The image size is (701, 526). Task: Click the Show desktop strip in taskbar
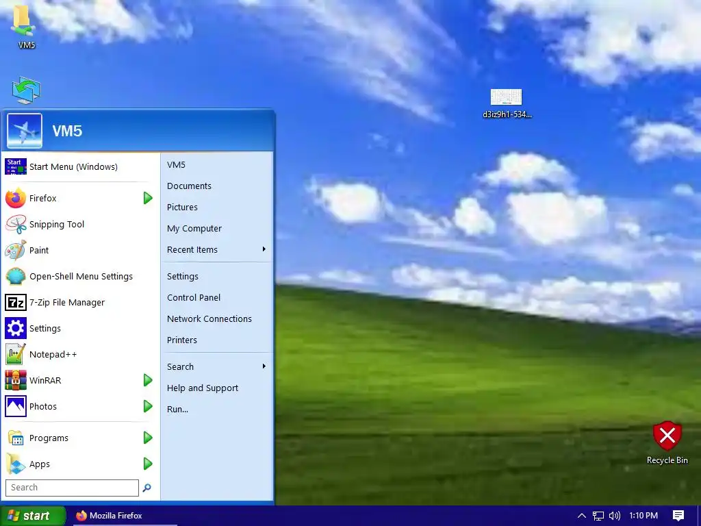coord(699,516)
